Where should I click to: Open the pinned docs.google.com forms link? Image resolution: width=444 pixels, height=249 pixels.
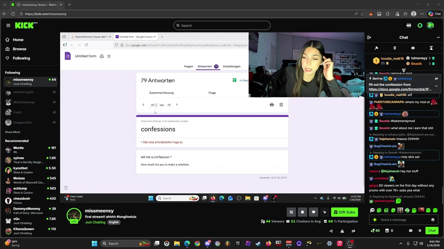coord(400,89)
